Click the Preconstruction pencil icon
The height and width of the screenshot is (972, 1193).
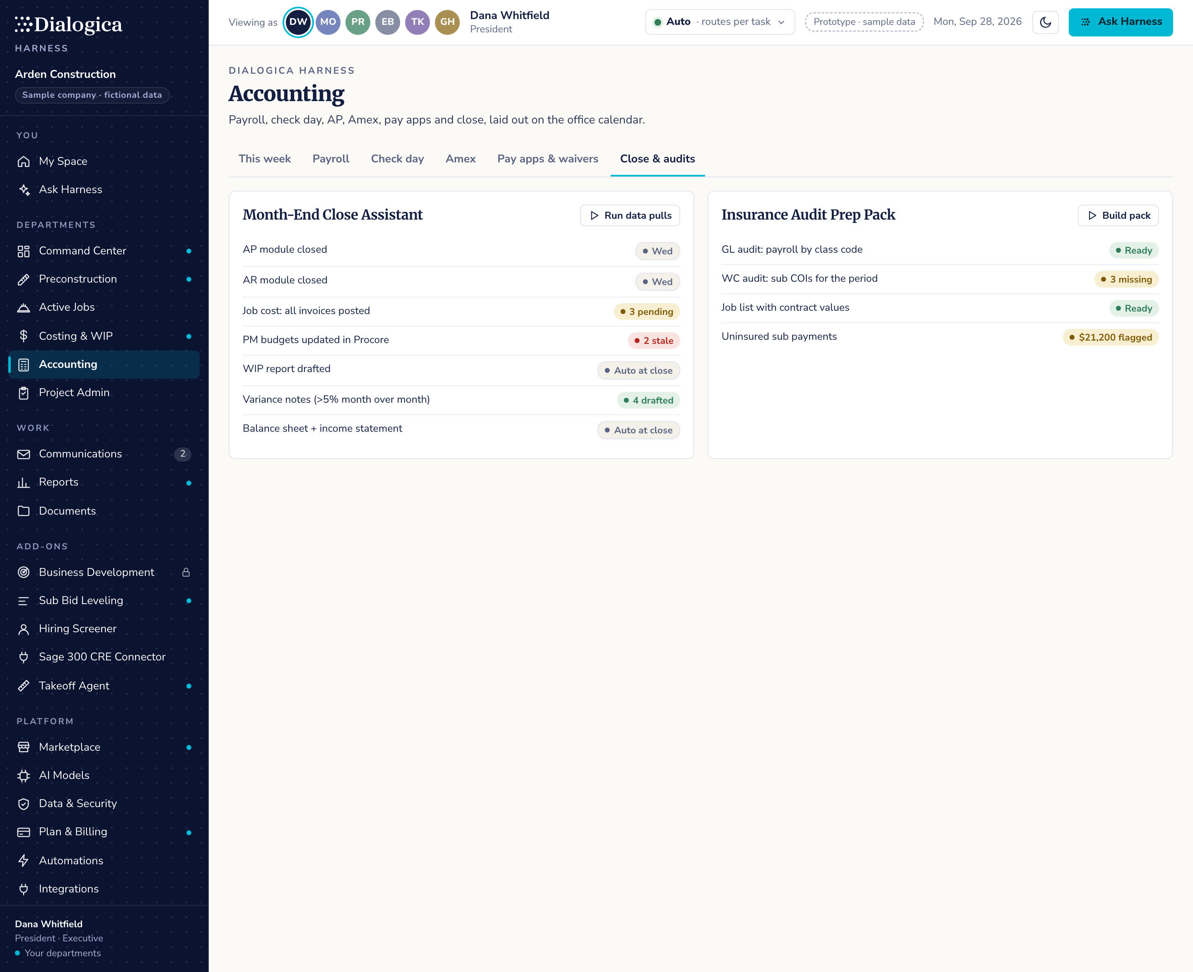(24, 279)
